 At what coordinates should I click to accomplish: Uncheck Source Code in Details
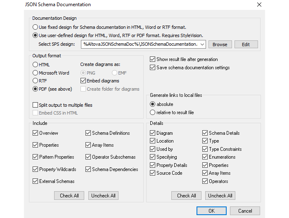pyautogui.click(x=153, y=173)
